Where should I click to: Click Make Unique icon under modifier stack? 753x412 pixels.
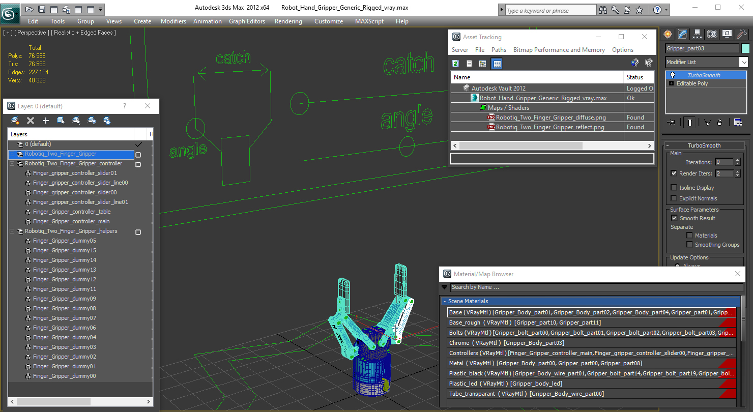707,122
